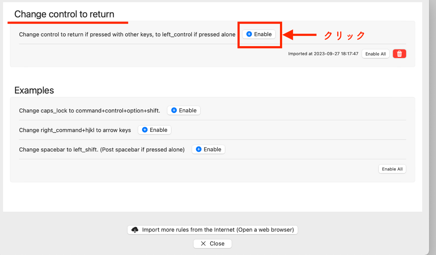Image resolution: width=436 pixels, height=255 pixels.
Task: Click the caps_lock rule description text
Action: (x=90, y=111)
